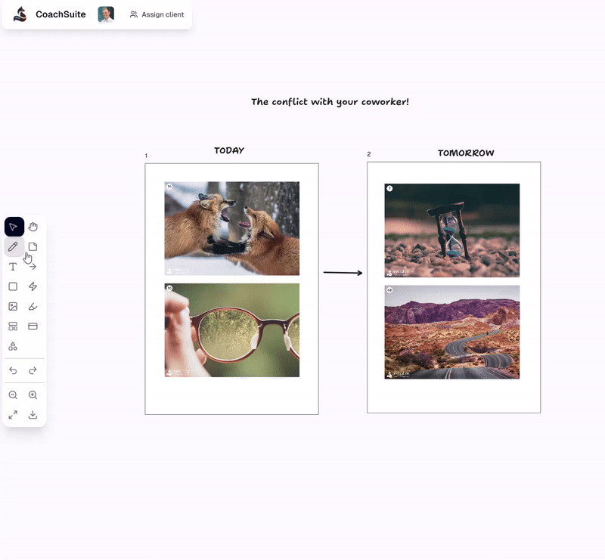Pick the pencil drawing tool
605x560 pixels.
[13, 246]
